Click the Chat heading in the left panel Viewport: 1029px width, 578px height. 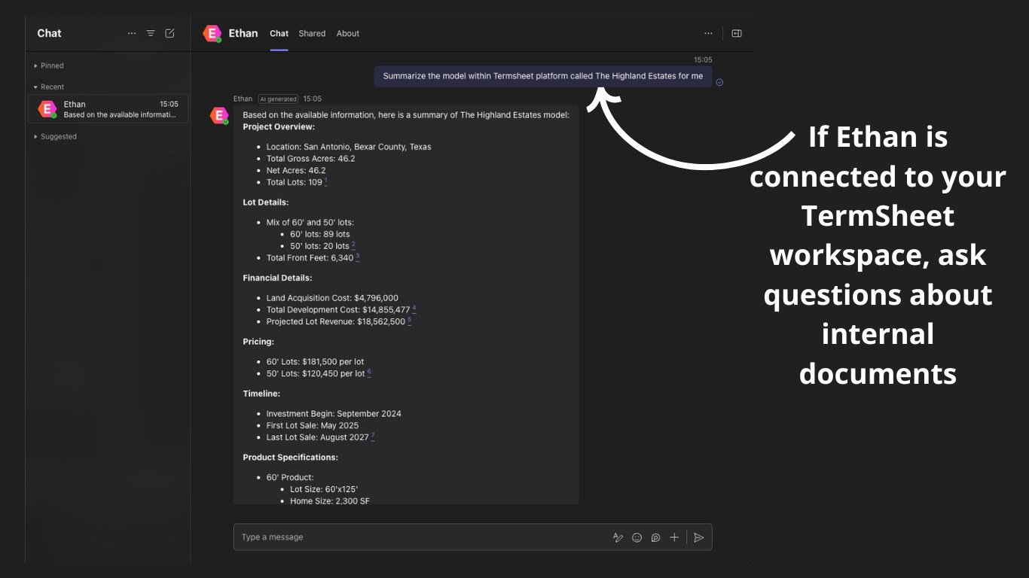point(49,33)
